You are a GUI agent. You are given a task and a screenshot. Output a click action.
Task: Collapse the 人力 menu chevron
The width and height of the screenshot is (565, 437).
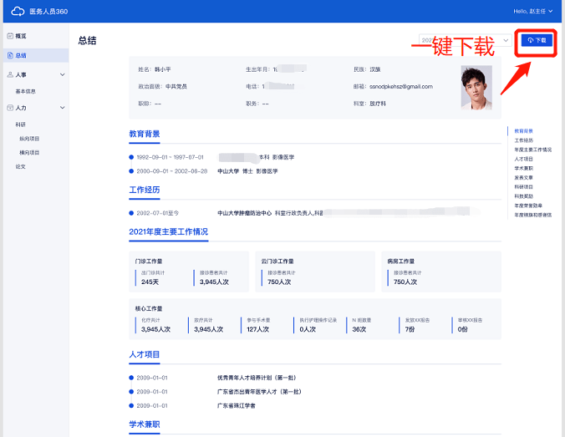[x=62, y=108]
